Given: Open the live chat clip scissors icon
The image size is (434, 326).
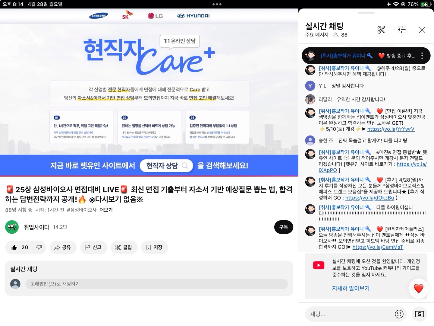Looking at the screenshot, I should [x=381, y=30].
